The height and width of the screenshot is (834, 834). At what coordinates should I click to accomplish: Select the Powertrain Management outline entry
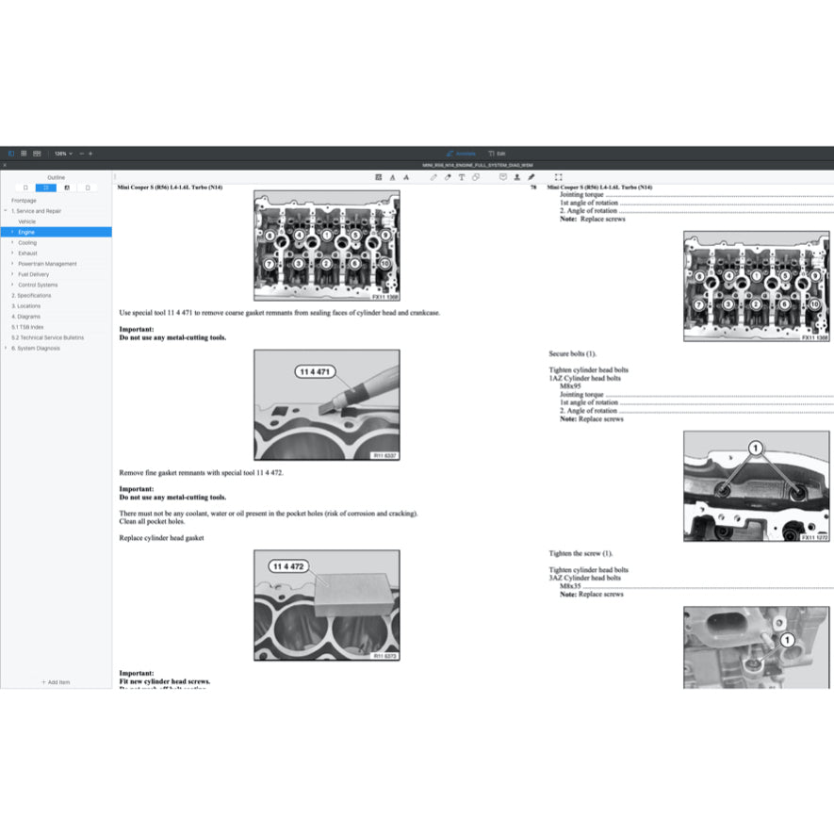point(45,263)
